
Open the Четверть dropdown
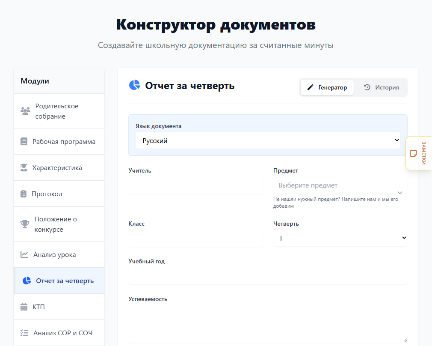coord(340,238)
